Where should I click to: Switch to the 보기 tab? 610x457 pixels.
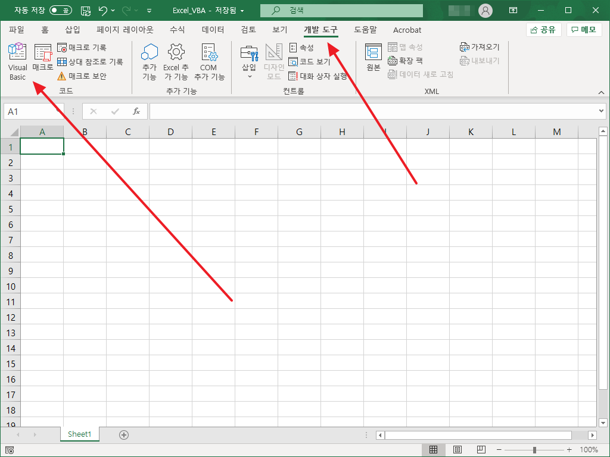click(x=280, y=30)
